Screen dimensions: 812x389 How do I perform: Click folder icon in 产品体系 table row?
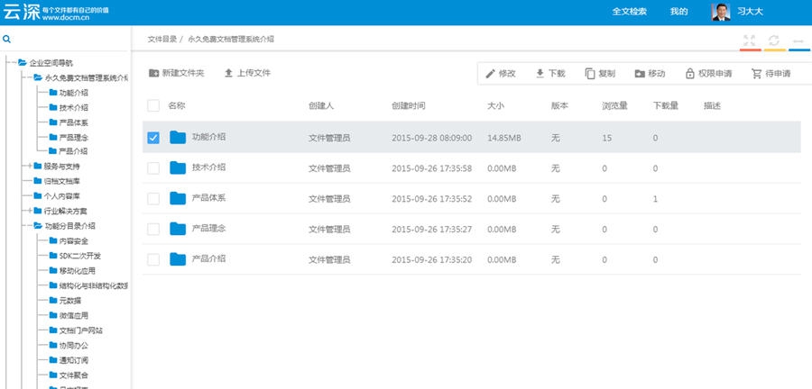point(178,198)
